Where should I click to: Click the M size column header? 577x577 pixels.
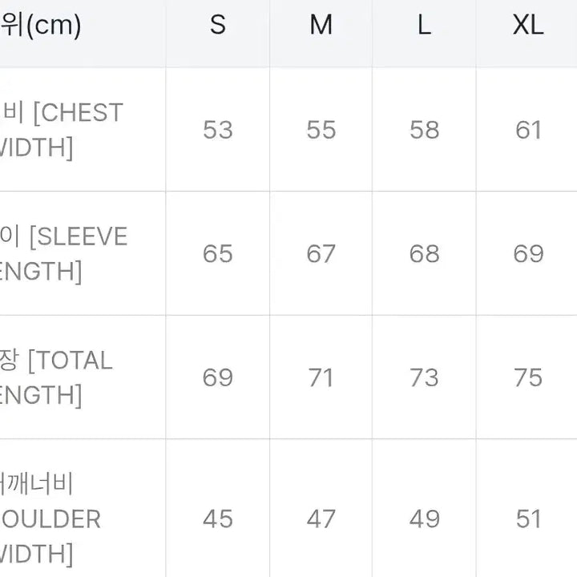pos(321,26)
